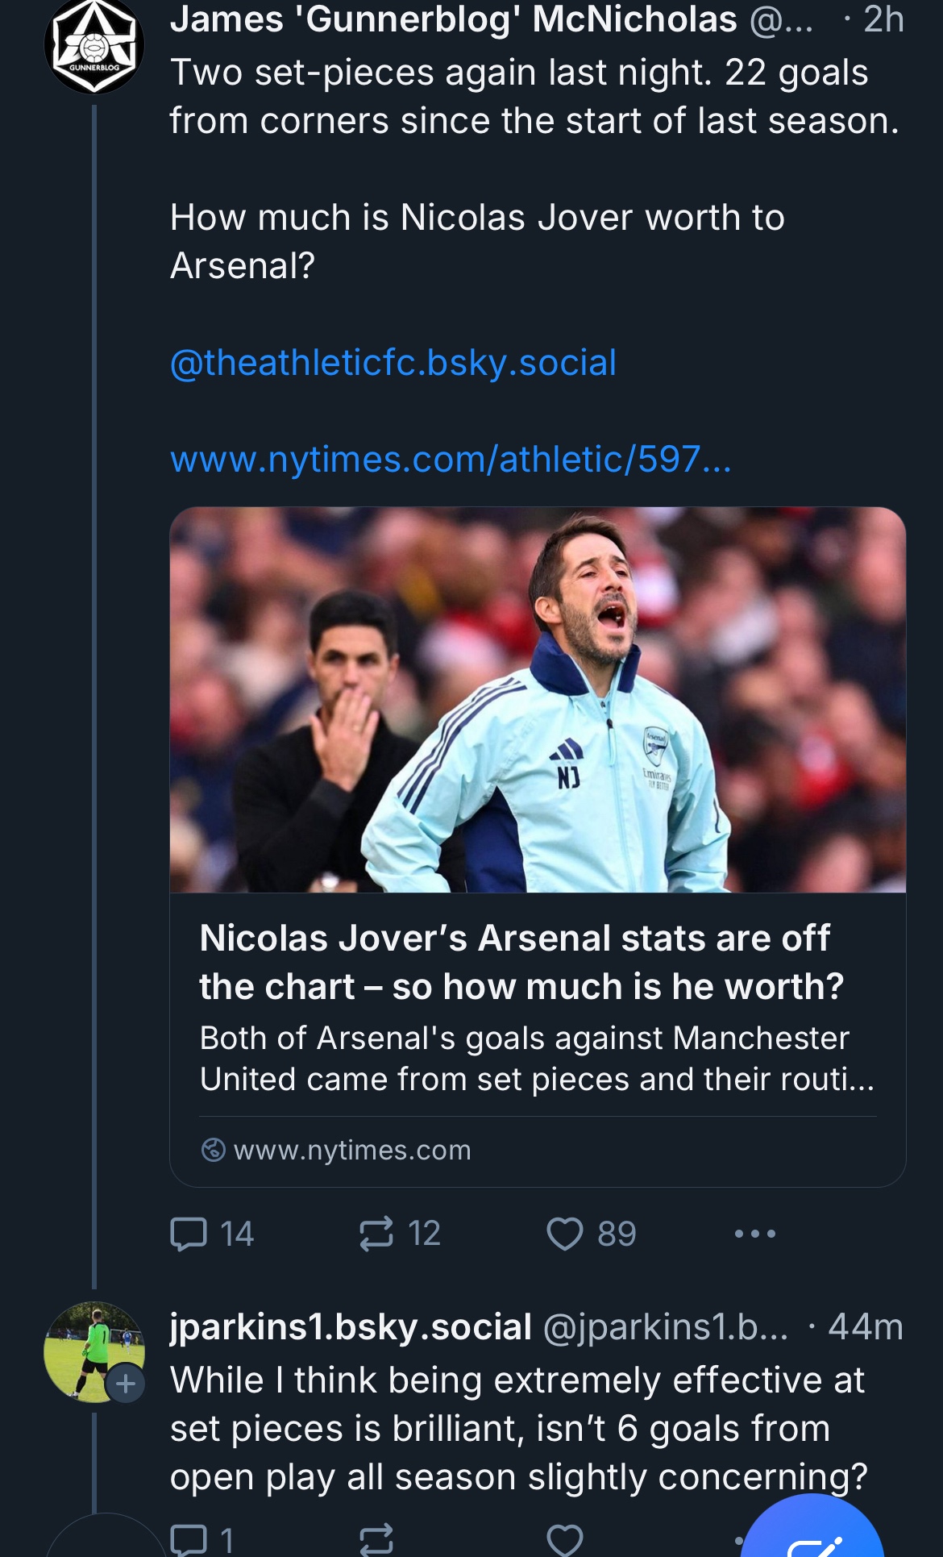Open the @theathleticfc.bsky.social mention
Screen dimensions: 943x1557
click(x=393, y=363)
